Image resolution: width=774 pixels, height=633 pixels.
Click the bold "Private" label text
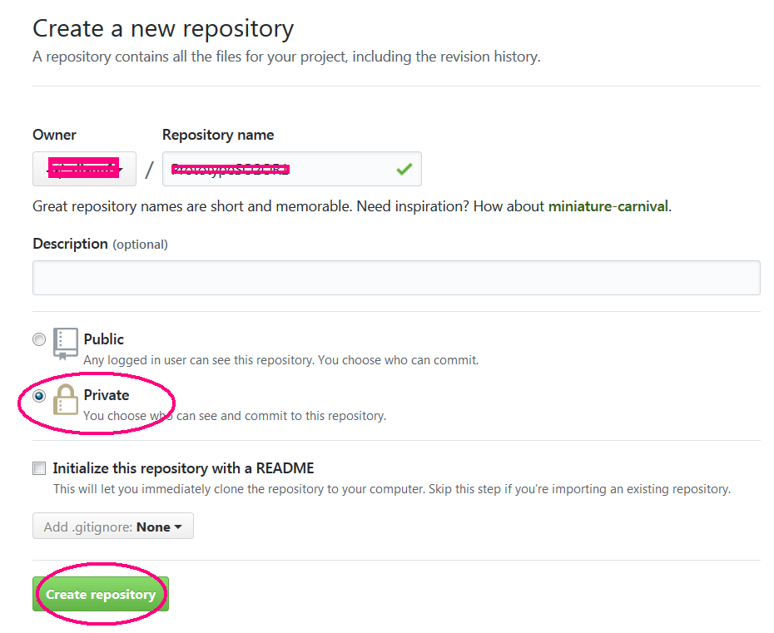click(x=107, y=395)
